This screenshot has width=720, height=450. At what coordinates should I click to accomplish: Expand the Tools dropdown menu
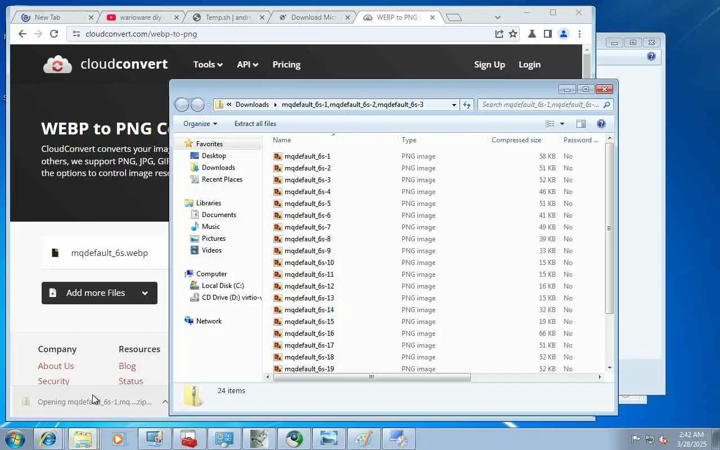coord(208,65)
